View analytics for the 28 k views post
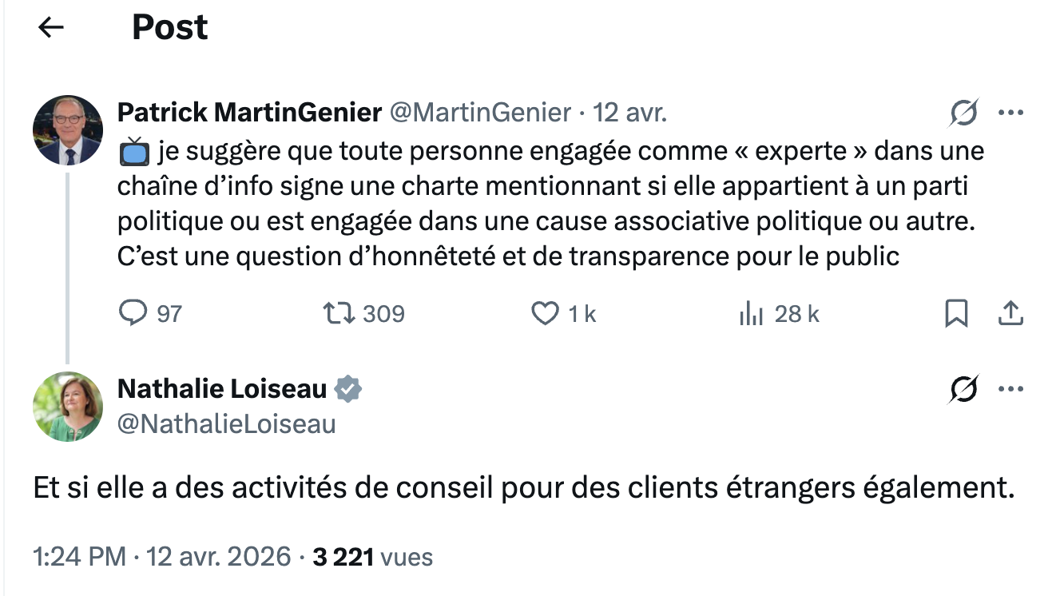The width and height of the screenshot is (1056, 596). click(752, 314)
